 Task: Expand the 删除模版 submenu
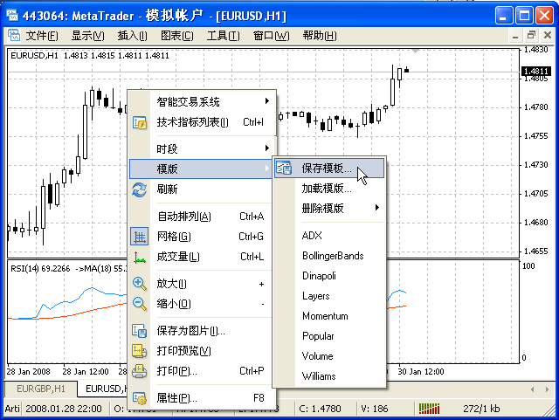329,208
